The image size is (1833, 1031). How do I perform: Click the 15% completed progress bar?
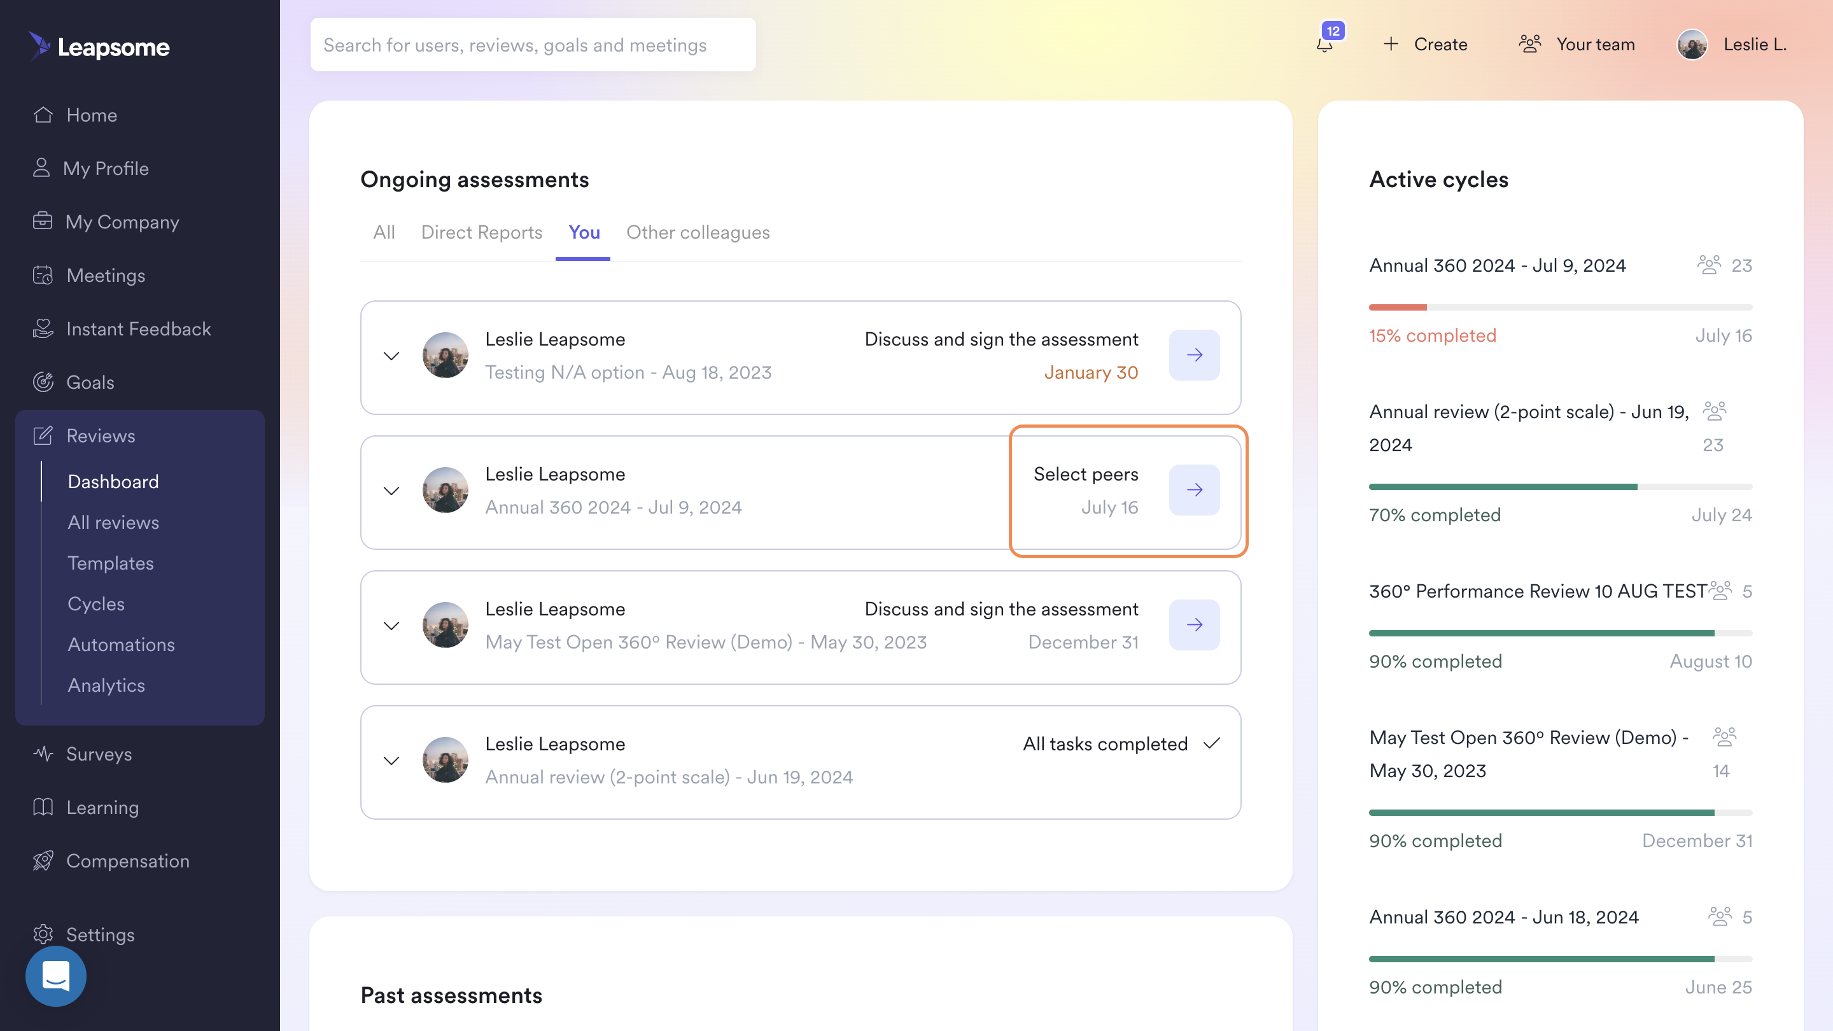click(1560, 307)
